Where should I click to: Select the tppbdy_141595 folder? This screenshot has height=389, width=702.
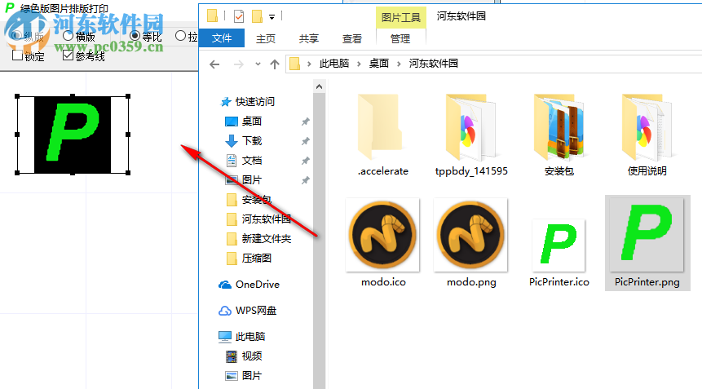click(x=471, y=135)
